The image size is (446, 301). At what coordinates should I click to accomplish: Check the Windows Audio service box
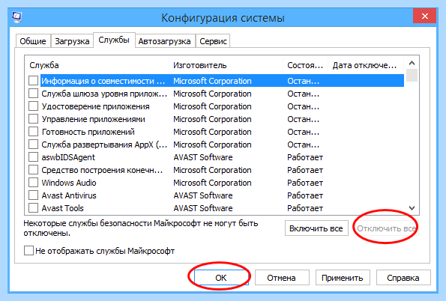pos(33,183)
